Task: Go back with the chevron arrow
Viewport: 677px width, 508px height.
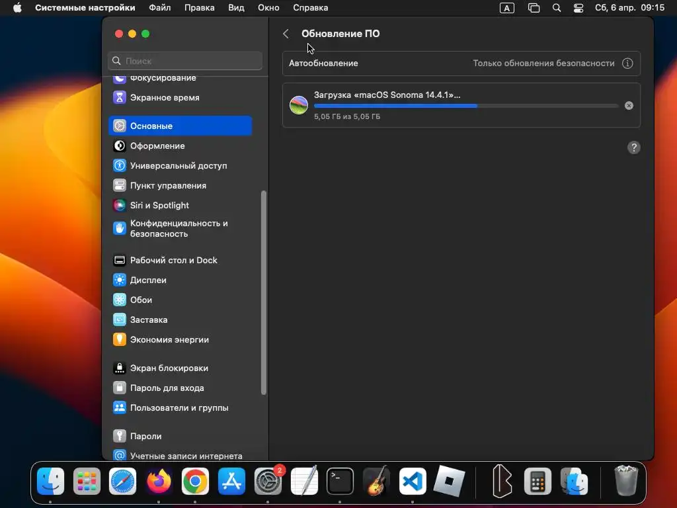Action: (x=286, y=34)
